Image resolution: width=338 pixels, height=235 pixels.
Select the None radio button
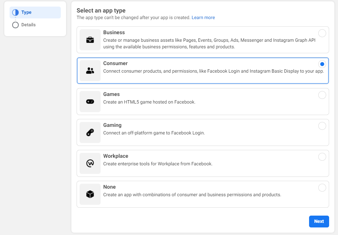click(x=322, y=188)
